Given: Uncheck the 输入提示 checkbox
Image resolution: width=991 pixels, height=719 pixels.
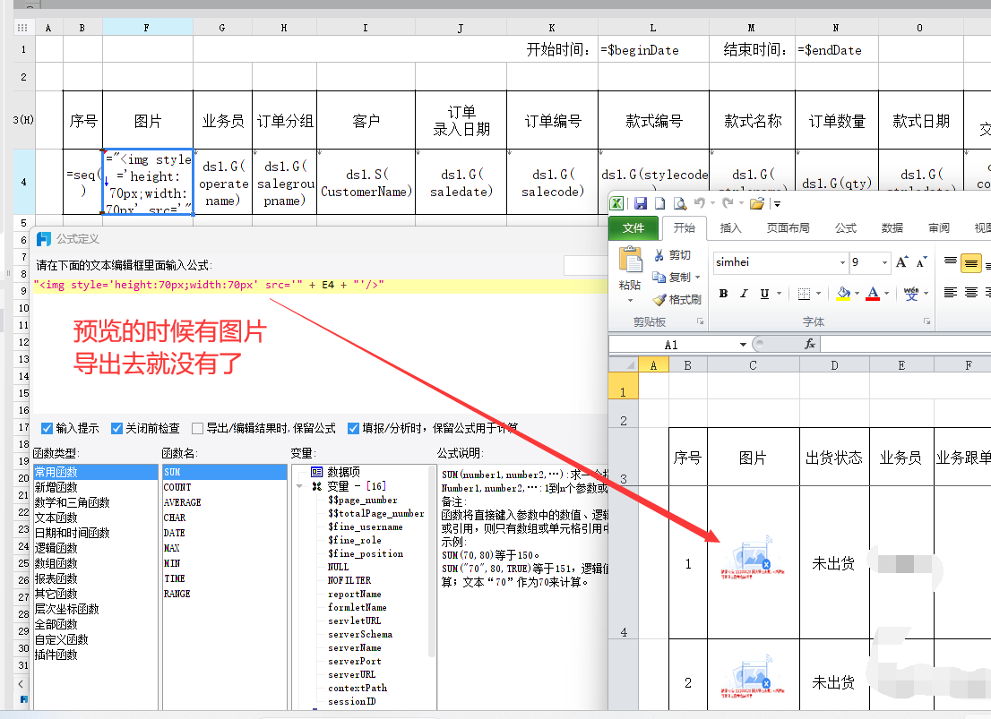Looking at the screenshot, I should pyautogui.click(x=47, y=428).
